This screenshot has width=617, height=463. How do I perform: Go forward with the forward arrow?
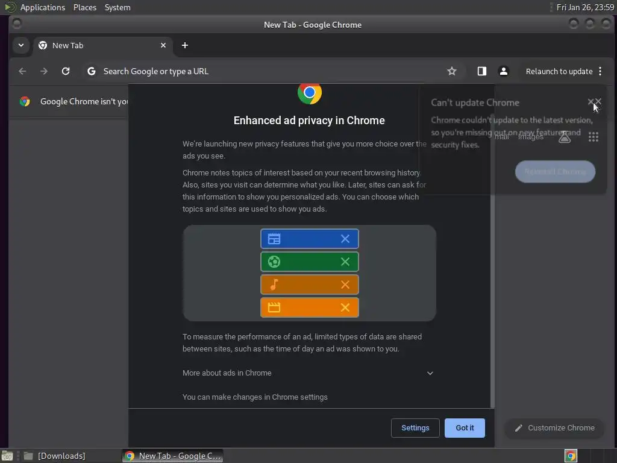(x=44, y=71)
